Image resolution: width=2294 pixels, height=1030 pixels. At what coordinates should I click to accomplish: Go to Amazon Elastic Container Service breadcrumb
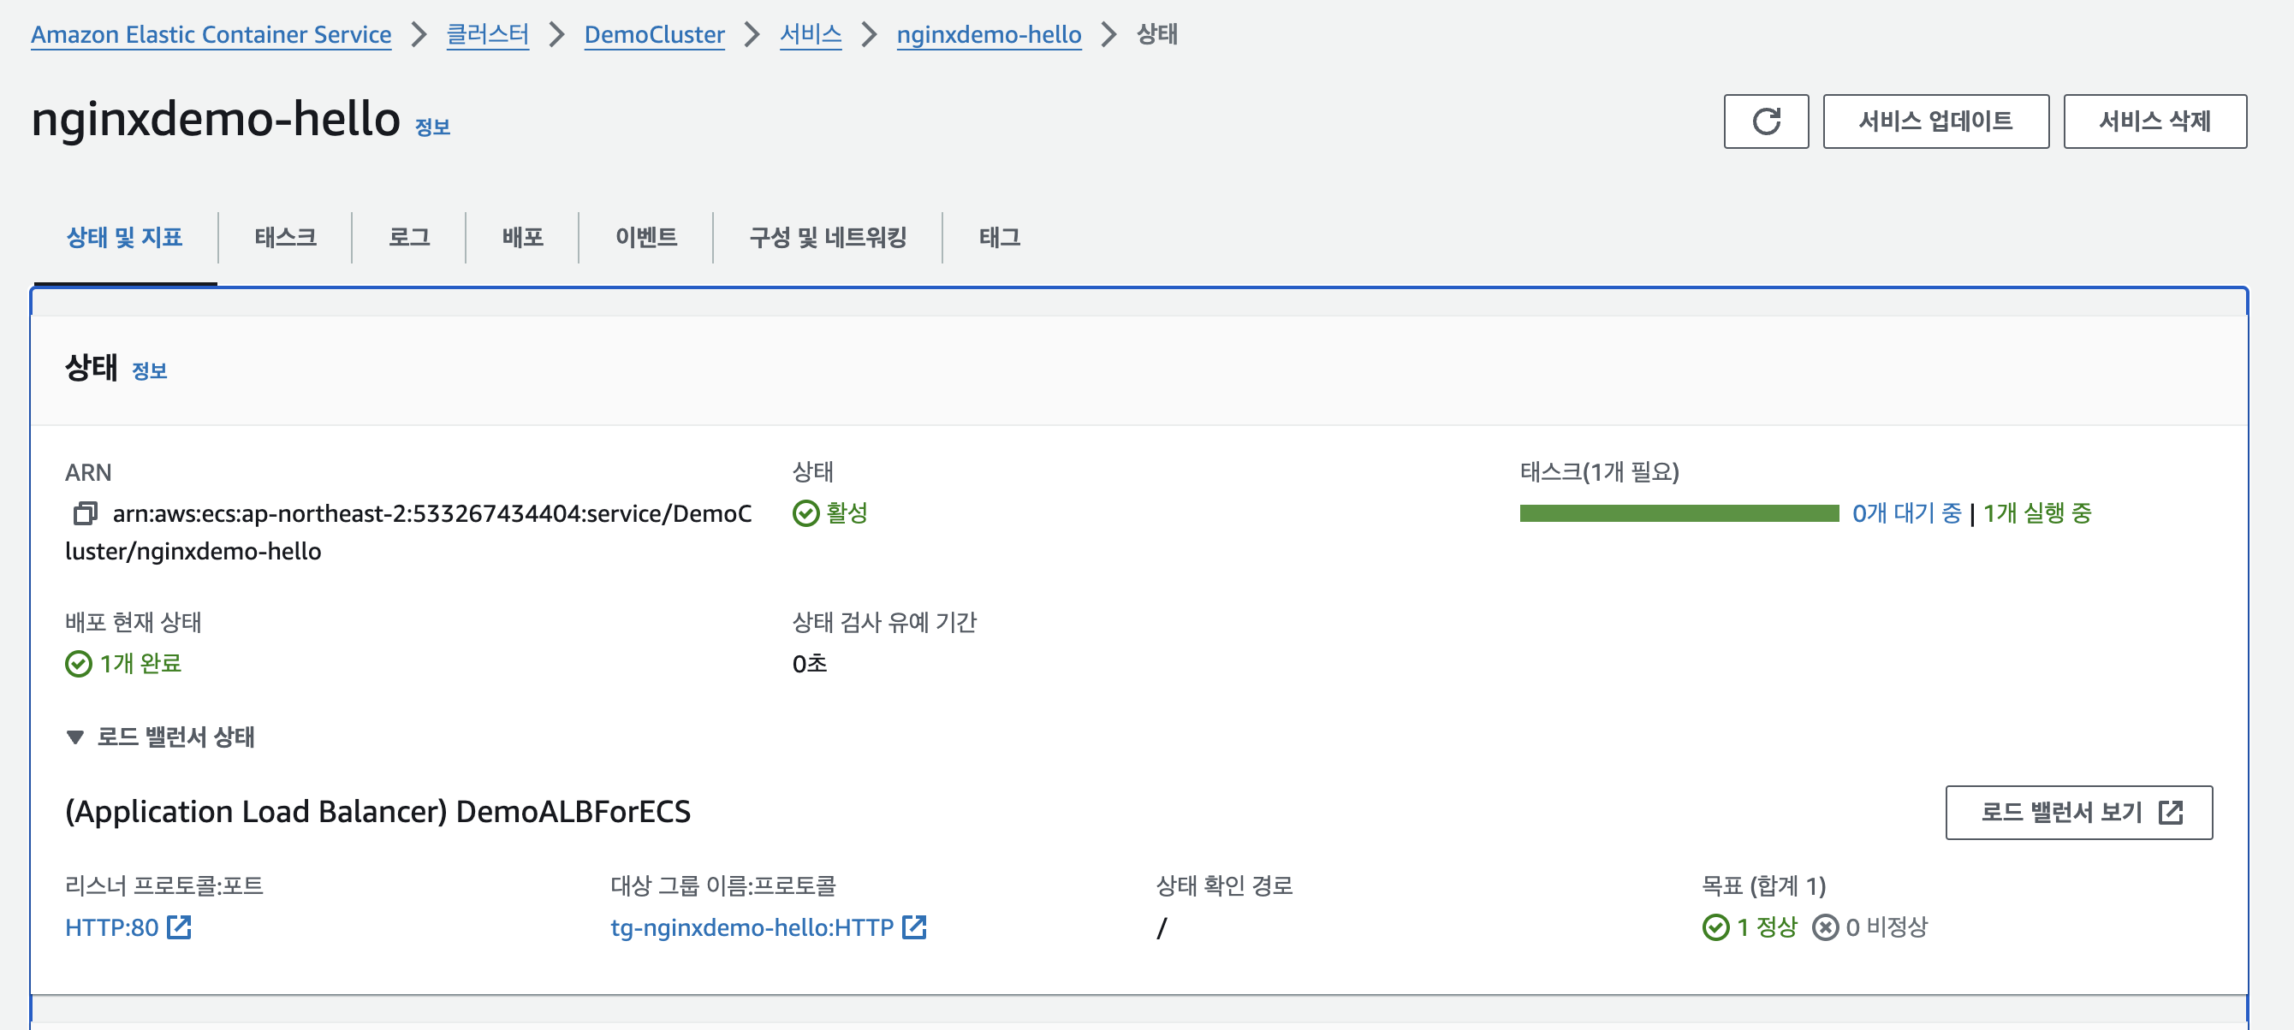click(x=211, y=35)
